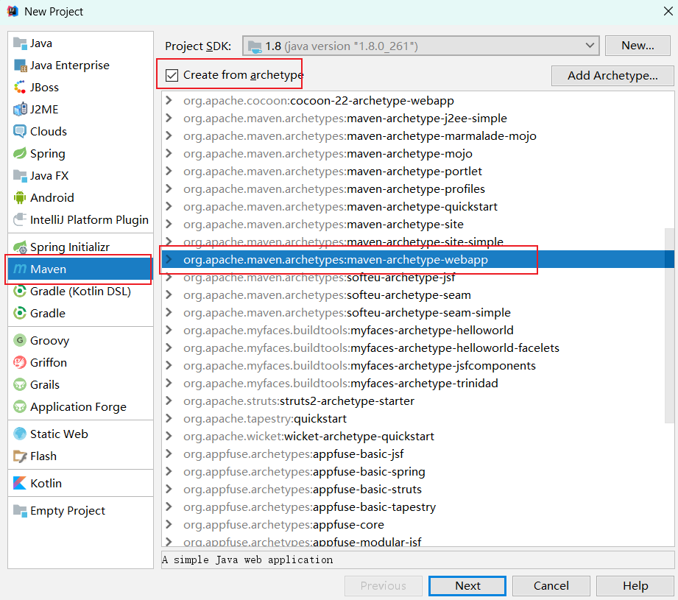This screenshot has width=678, height=600.
Task: Select the Java project type icon
Action: click(x=20, y=43)
